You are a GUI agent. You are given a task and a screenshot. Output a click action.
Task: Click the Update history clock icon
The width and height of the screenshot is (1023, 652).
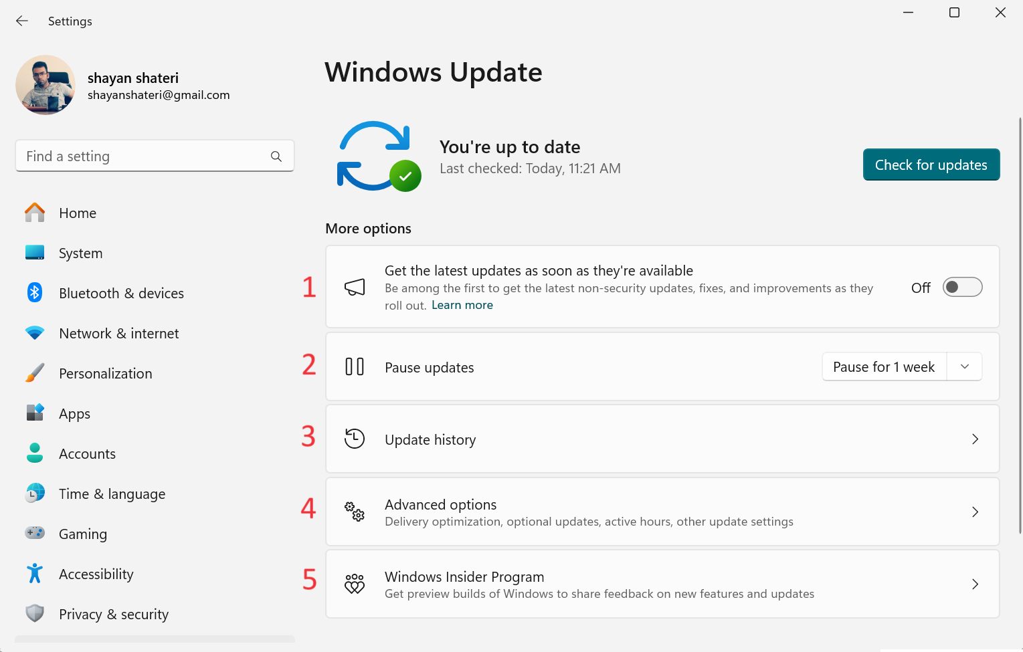355,439
